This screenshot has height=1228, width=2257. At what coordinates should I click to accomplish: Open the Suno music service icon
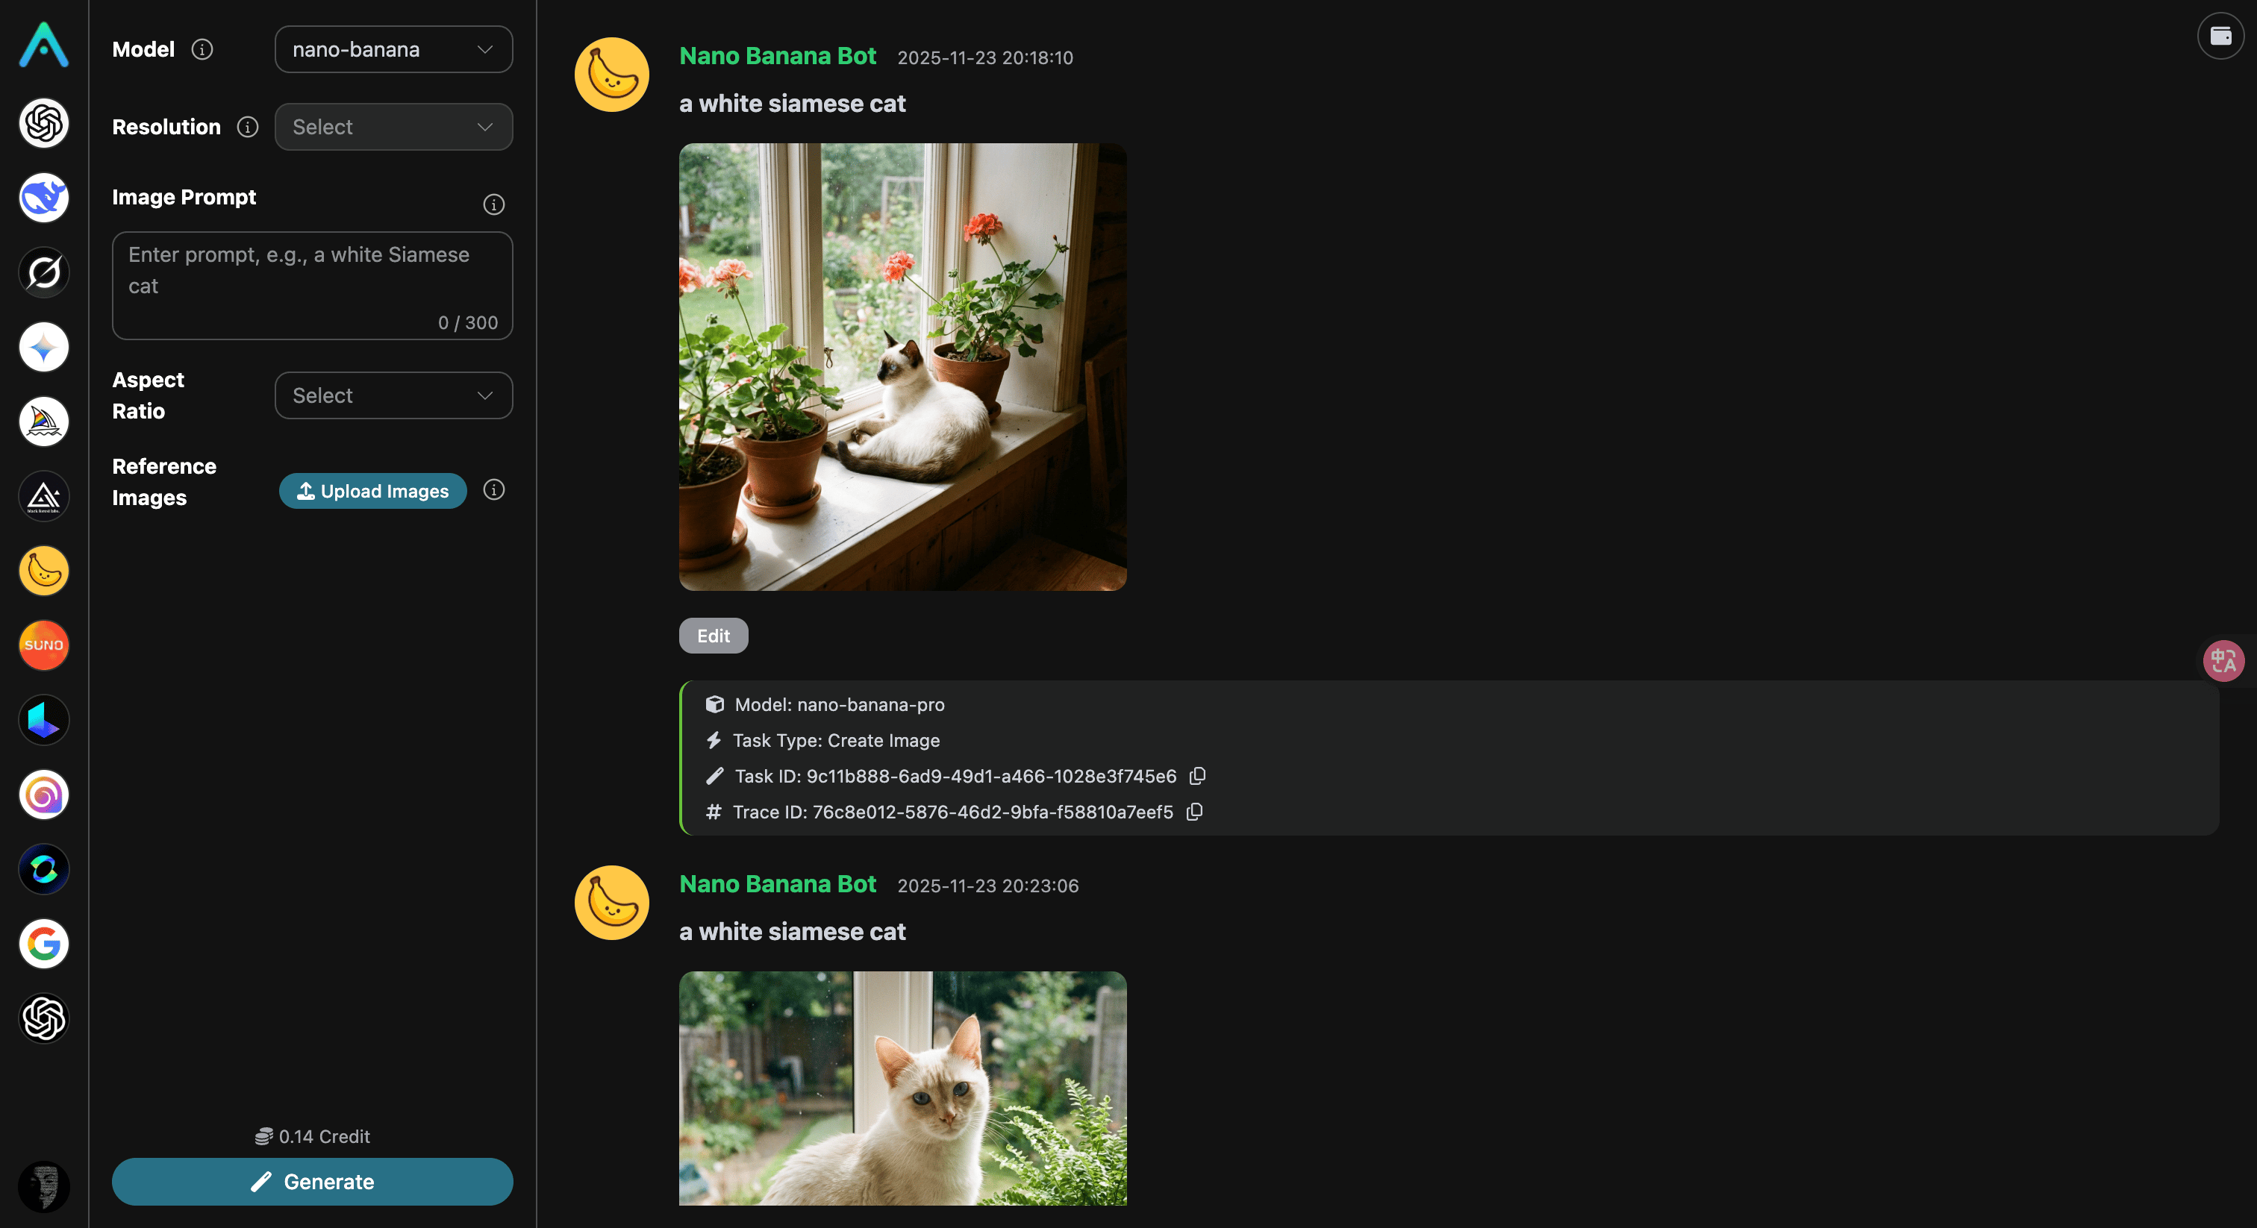[x=44, y=645]
